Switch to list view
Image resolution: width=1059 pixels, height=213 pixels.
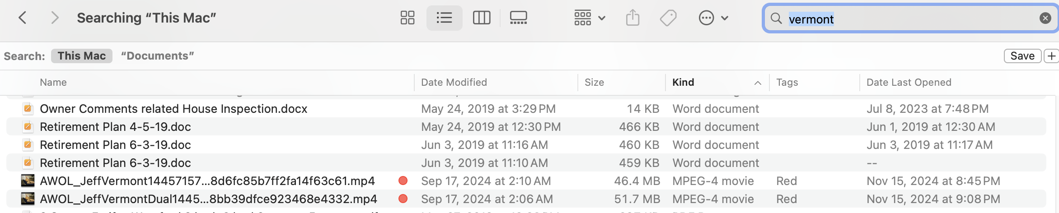(444, 18)
